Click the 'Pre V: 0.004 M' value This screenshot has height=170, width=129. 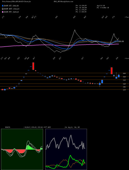pos(102,8)
